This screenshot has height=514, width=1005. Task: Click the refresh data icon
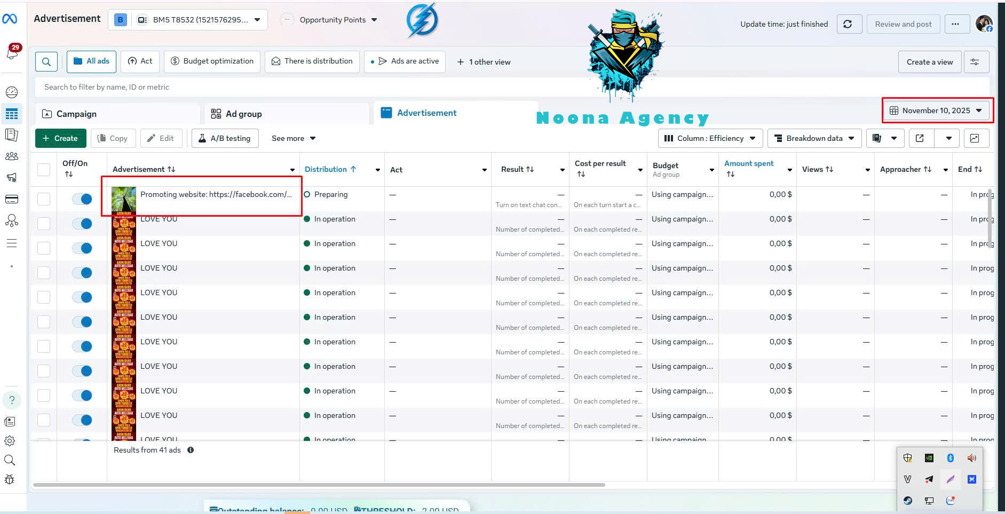[x=848, y=24]
